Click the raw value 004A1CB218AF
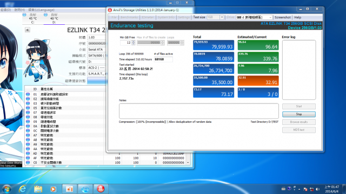The image size is (346, 194). (x=173, y=154)
